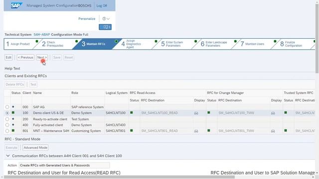Click Trusted System RFC status square, client 100
The height and width of the screenshot is (179, 319).
click(286, 112)
